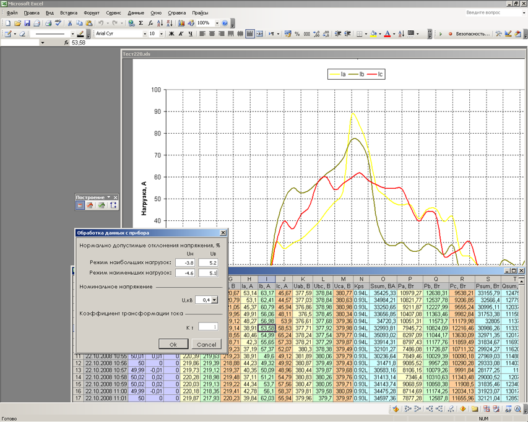
Task: Toggle Italic (К) formatting
Action: tap(181, 34)
